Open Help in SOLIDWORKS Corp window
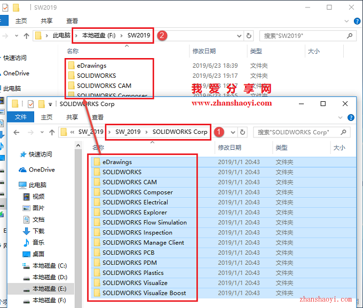The width and height of the screenshot is (363, 308). pyautogui.click(x=351, y=118)
